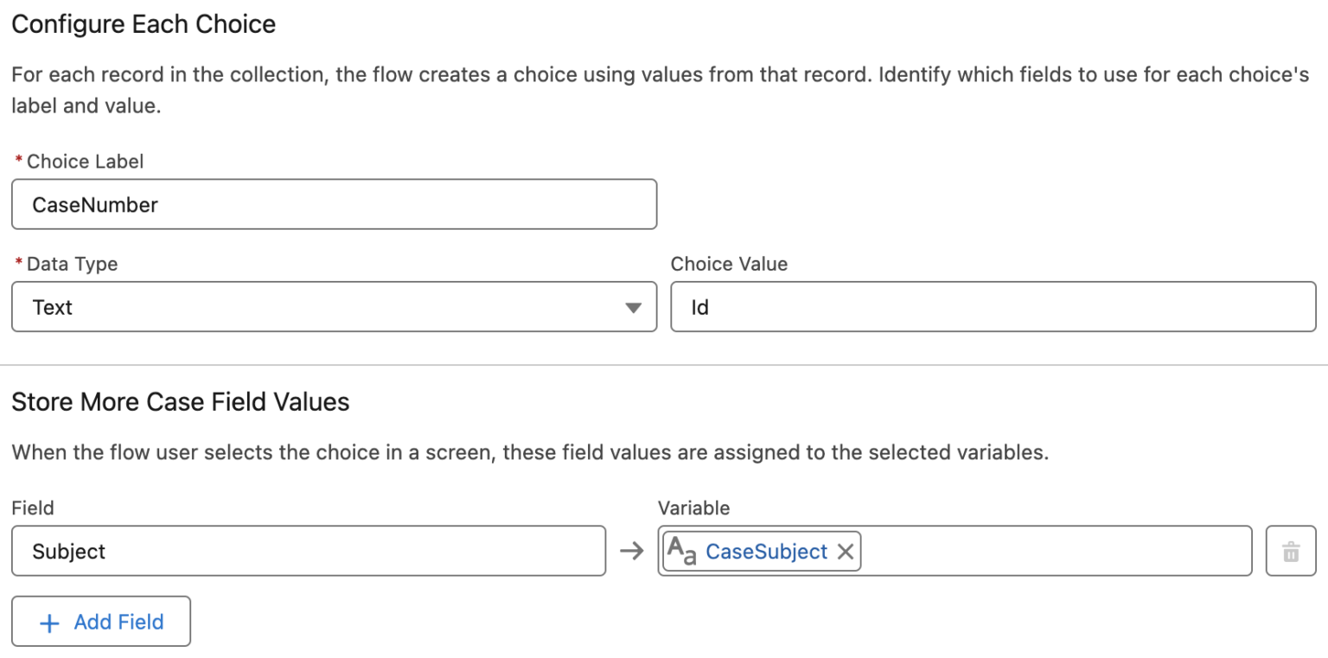Viewport: 1328px width, 658px height.
Task: Click the dropdown triangle on the Data Type box
Action: 635,306
